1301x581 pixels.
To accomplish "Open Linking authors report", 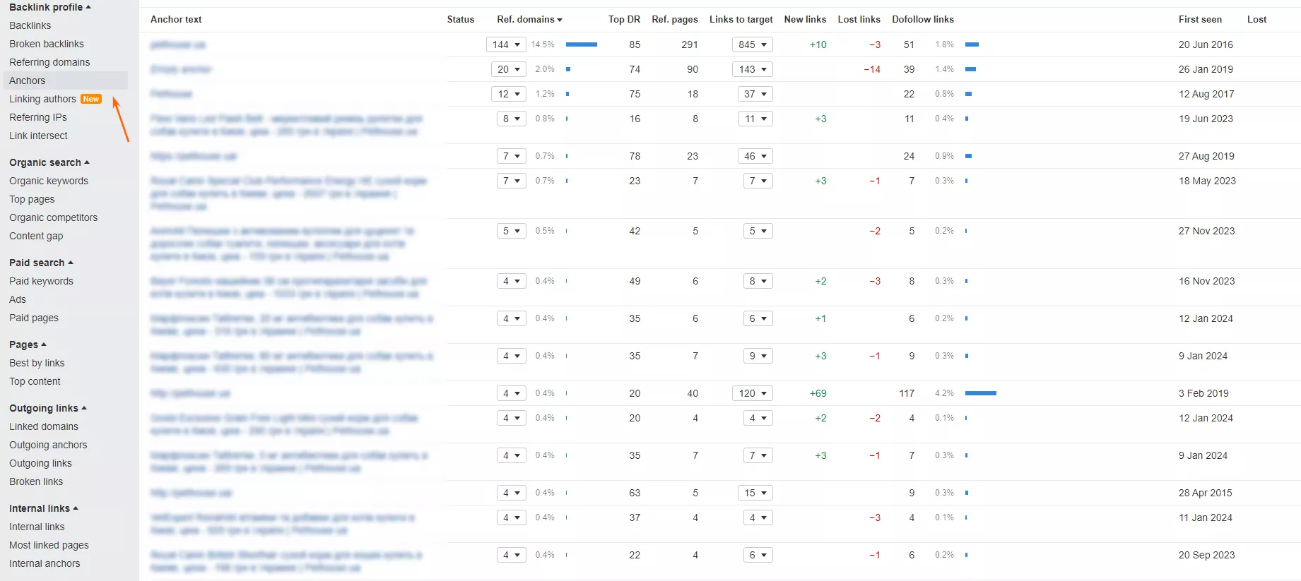I will (42, 99).
